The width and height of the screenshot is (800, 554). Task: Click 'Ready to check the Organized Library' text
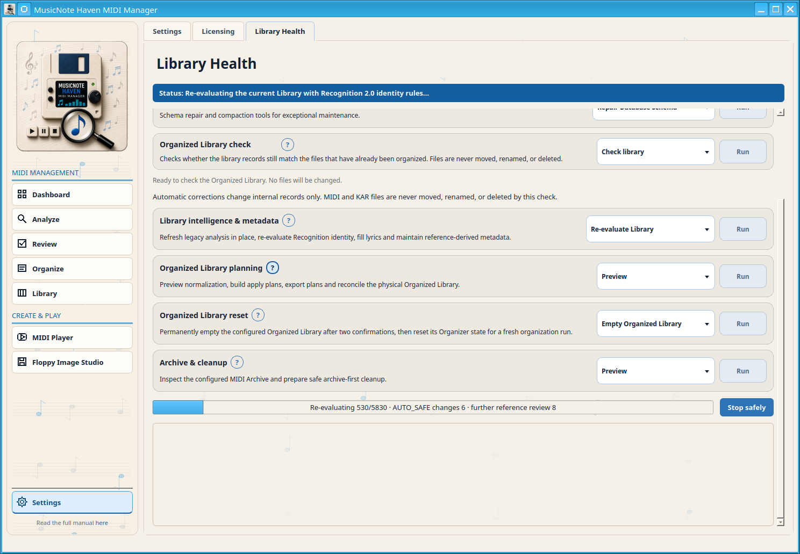(x=247, y=180)
